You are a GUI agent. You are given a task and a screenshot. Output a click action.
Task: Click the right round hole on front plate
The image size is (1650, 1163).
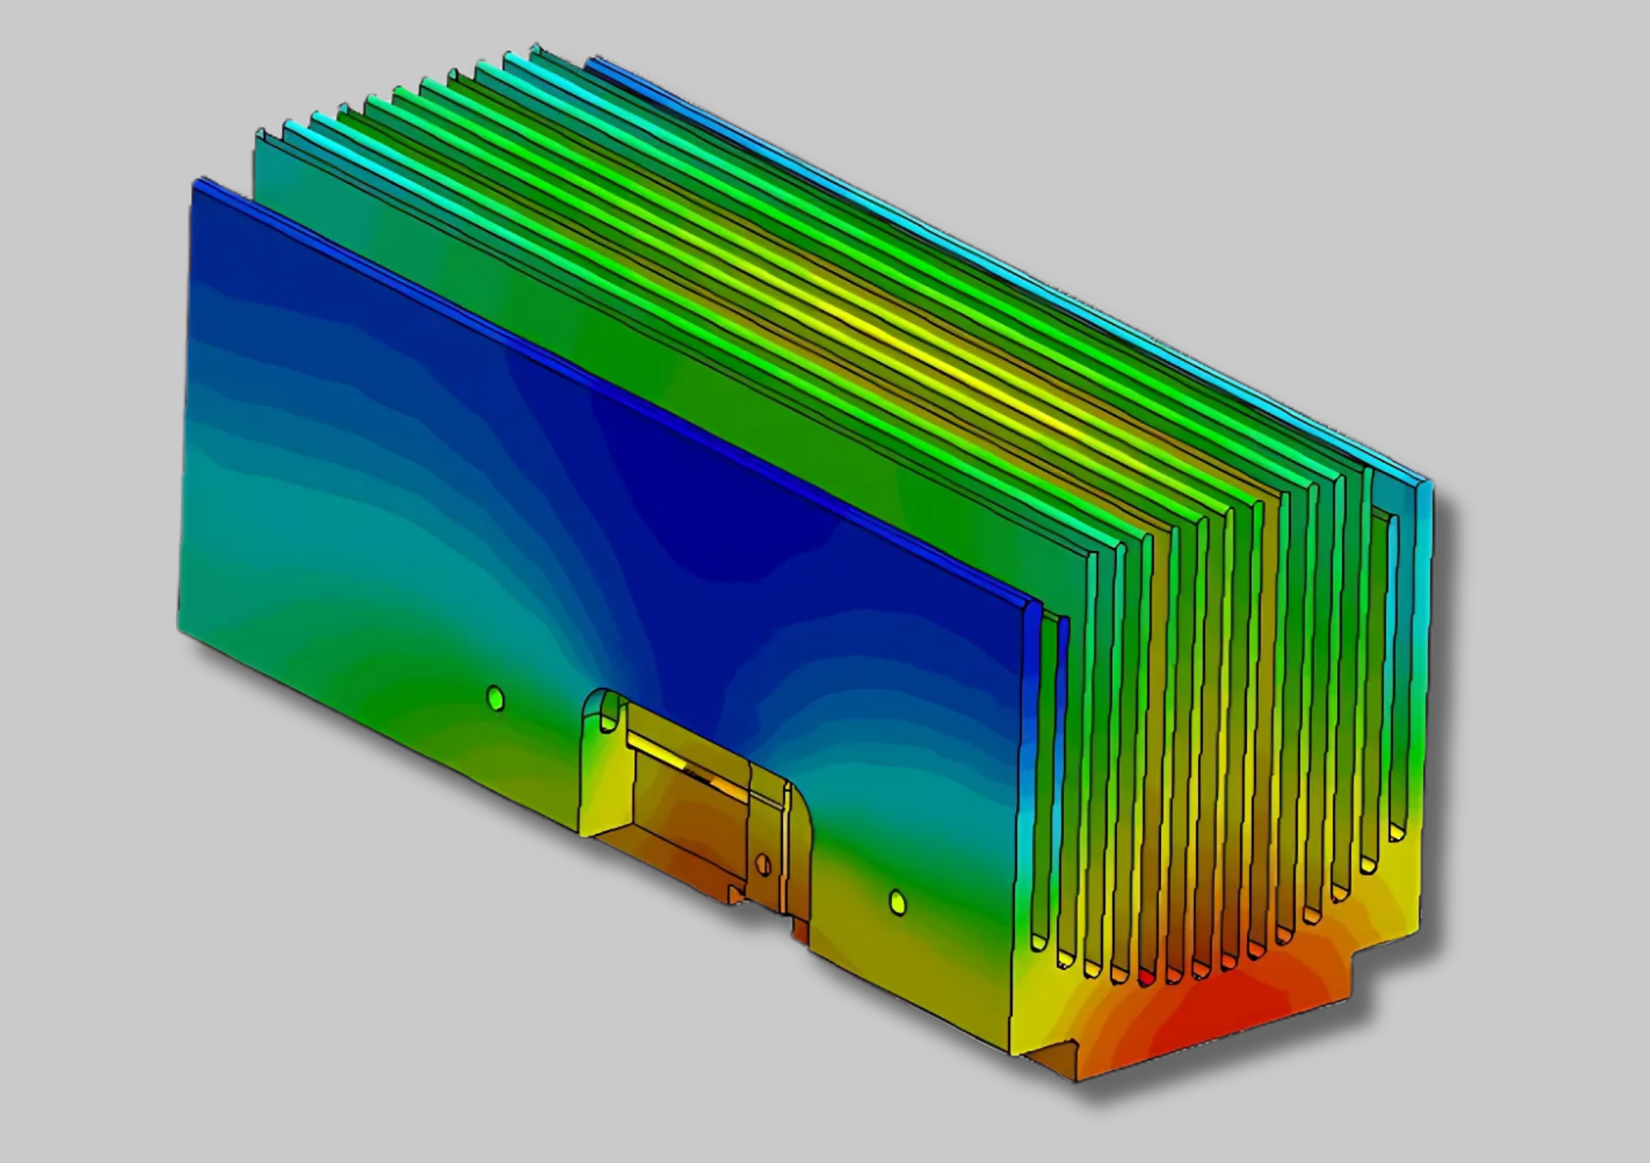click(897, 902)
